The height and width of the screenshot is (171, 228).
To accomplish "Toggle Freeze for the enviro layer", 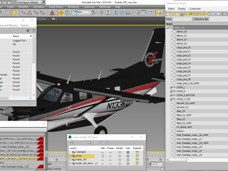I will tap(110, 156).
